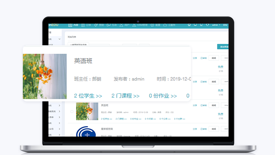Click the 班级列表 heading

pos(72,37)
